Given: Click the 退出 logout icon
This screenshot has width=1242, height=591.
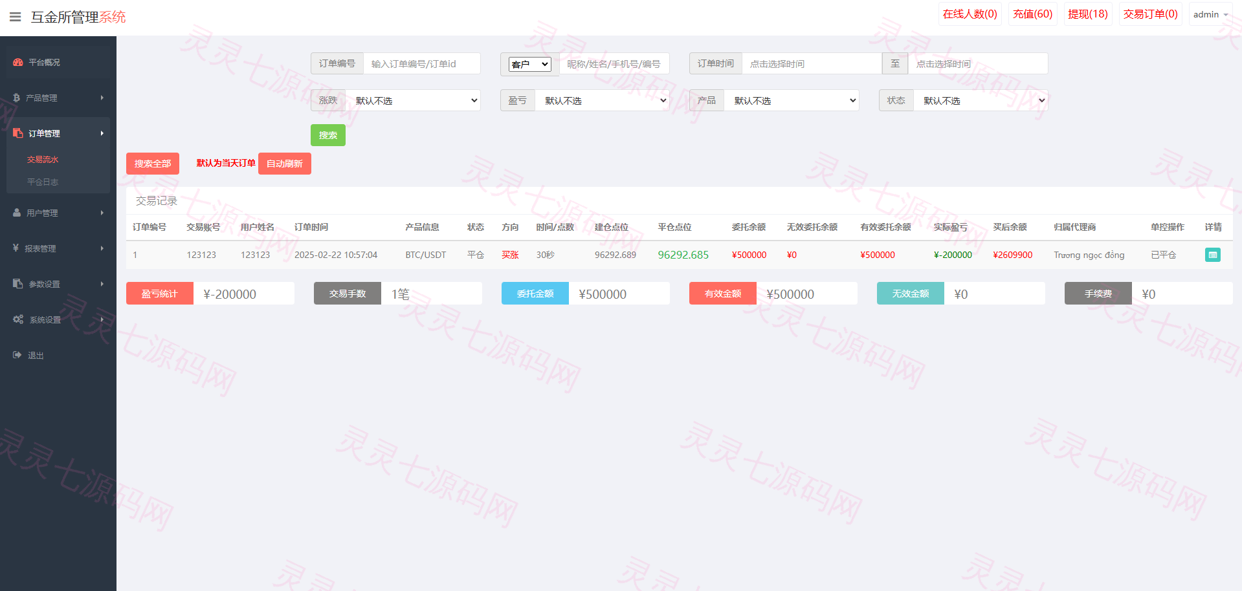Looking at the screenshot, I should (17, 355).
